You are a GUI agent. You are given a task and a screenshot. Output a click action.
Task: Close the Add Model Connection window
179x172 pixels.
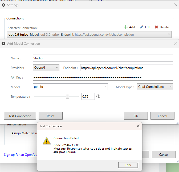coord(176,43)
